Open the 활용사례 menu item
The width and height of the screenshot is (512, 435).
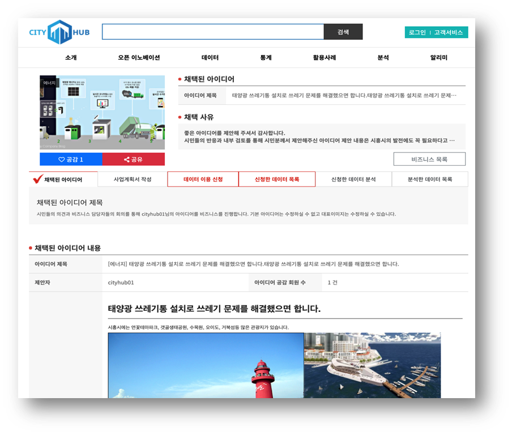coord(324,57)
